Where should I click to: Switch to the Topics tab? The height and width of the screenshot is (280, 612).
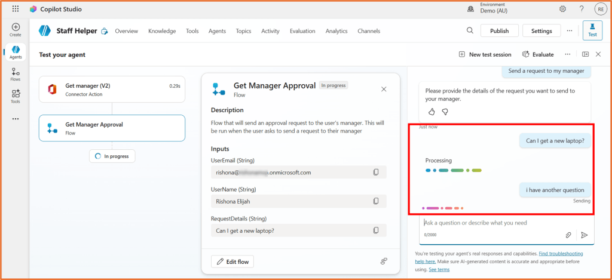click(244, 31)
